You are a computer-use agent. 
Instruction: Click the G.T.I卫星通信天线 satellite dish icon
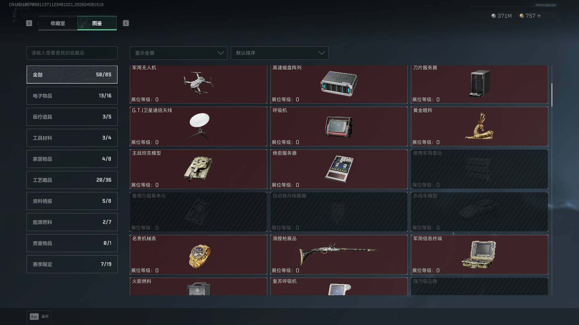click(x=199, y=126)
